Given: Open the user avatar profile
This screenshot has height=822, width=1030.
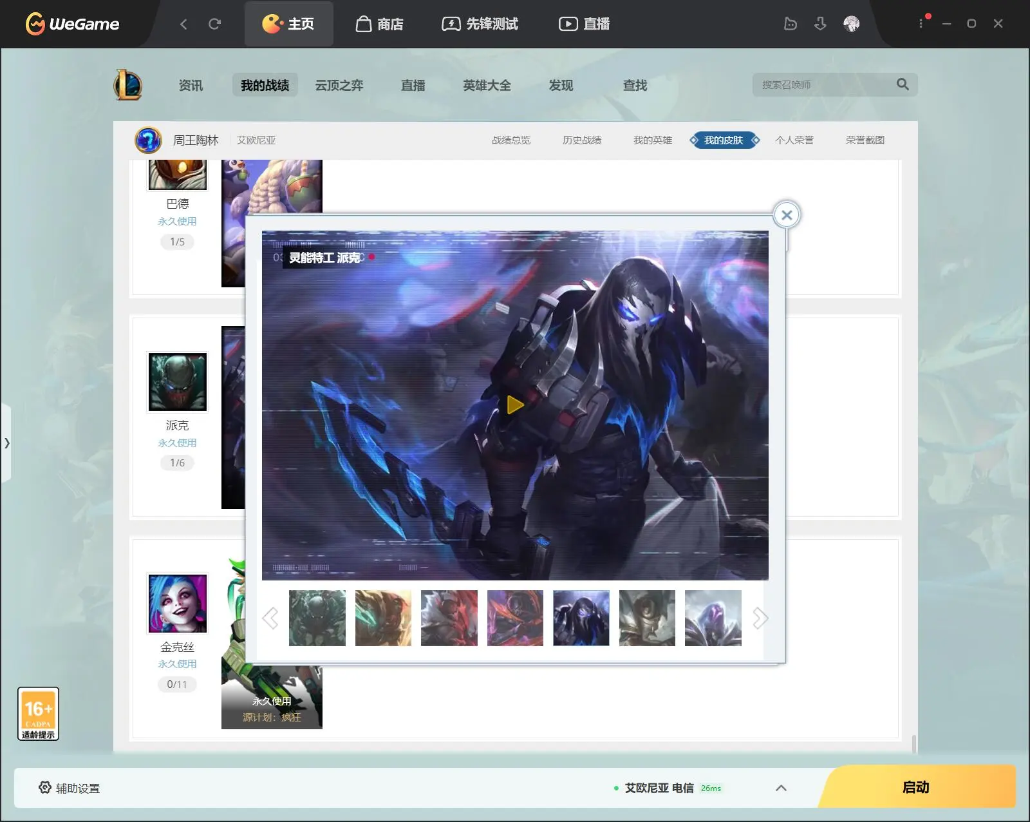Looking at the screenshot, I should [851, 24].
